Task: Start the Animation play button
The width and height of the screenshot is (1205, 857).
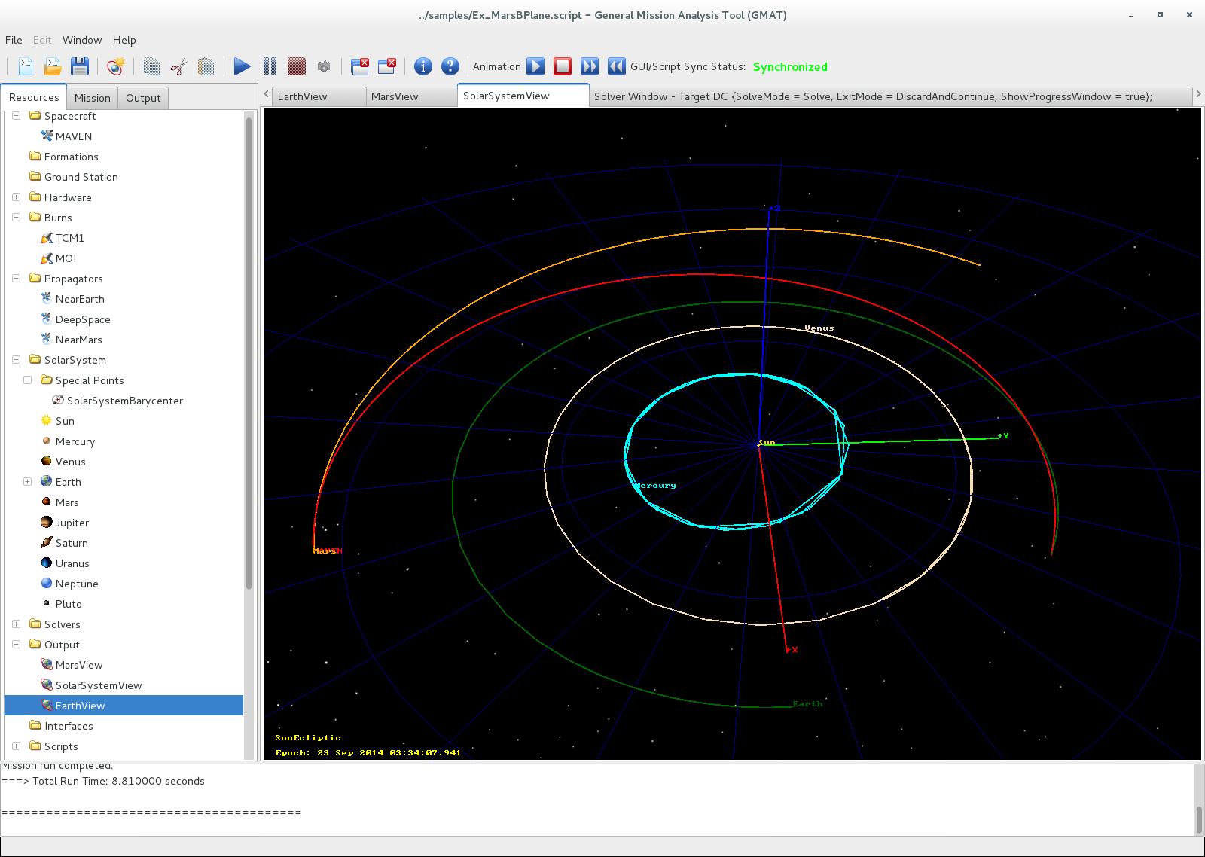Action: (535, 66)
